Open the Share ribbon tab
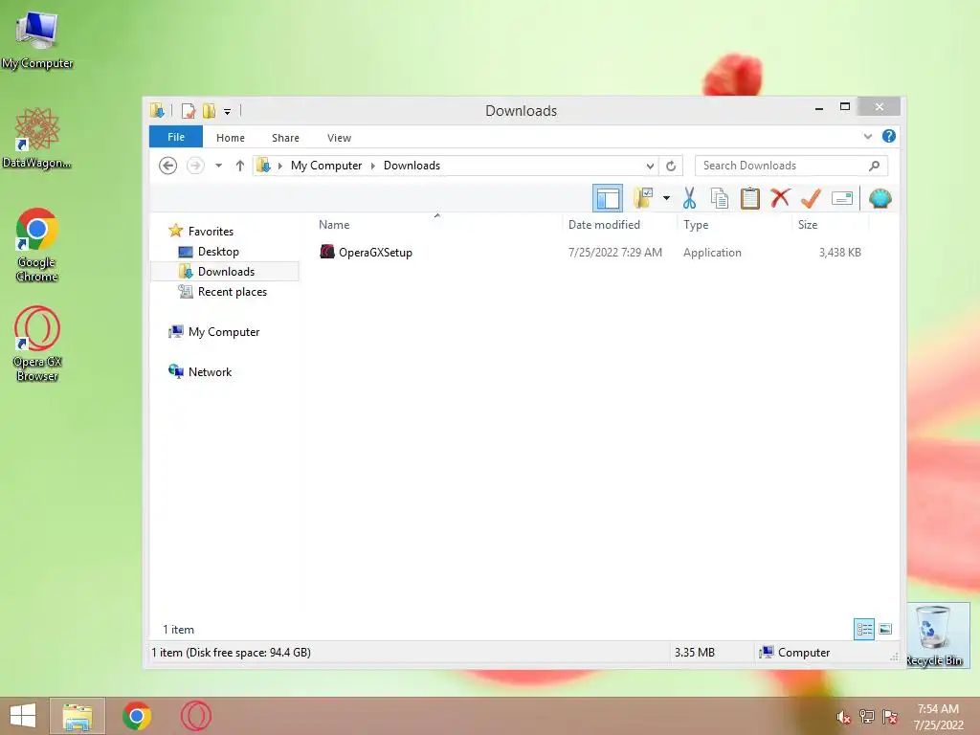This screenshot has height=735, width=980. pos(285,138)
